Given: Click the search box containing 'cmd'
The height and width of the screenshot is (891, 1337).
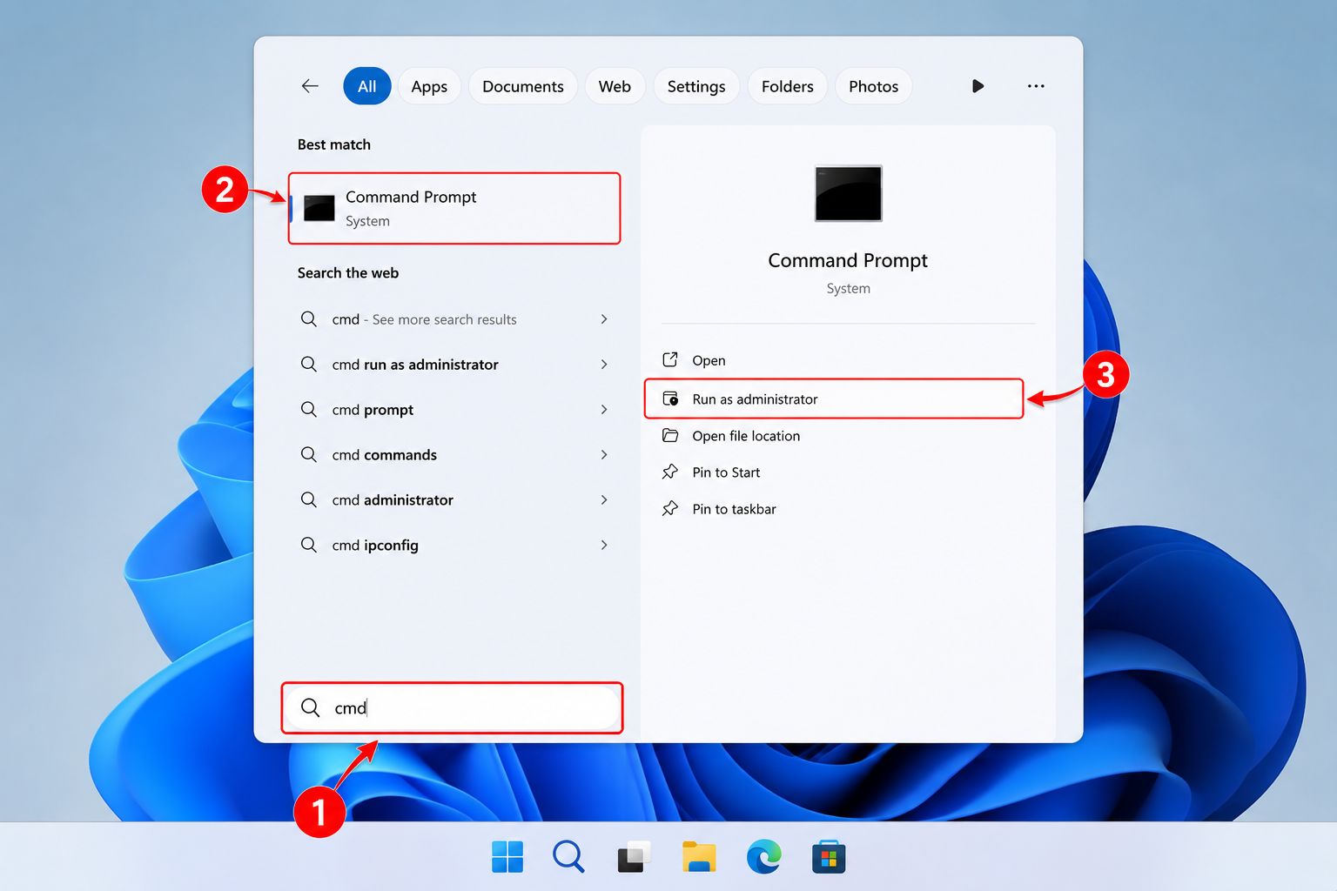Looking at the screenshot, I should pos(452,707).
